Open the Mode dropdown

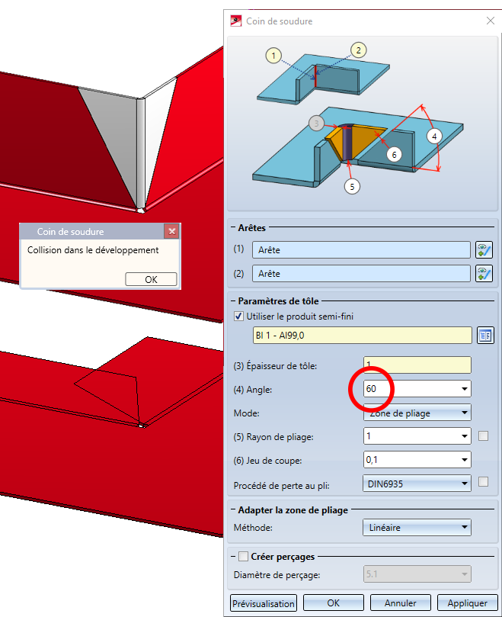(x=417, y=413)
